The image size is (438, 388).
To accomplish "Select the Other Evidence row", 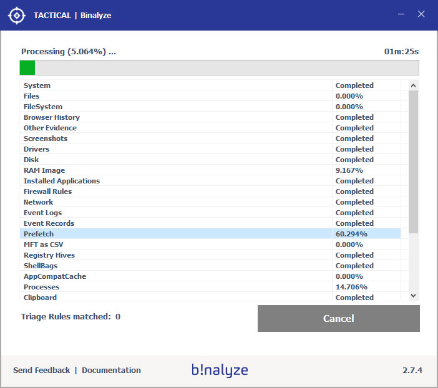I will 210,128.
